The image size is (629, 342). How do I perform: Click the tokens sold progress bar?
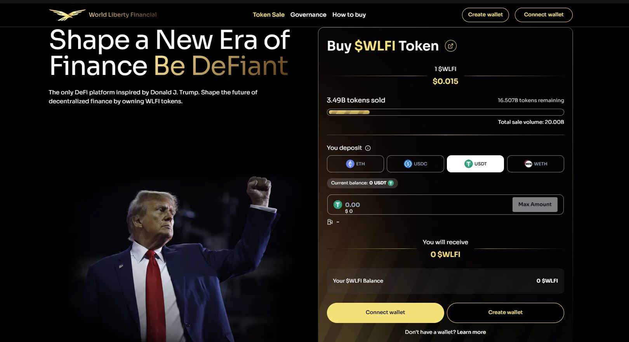pyautogui.click(x=445, y=112)
